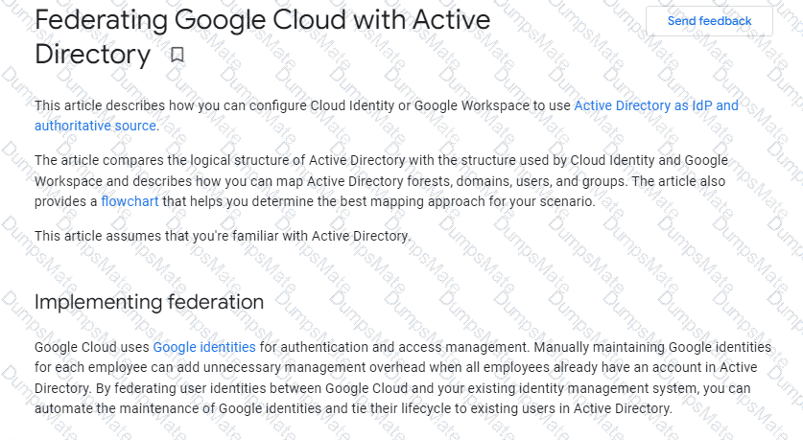Screen dimensions: 803x440
Task: Bookmark this article with the bookmark icon
Action: coord(177,55)
